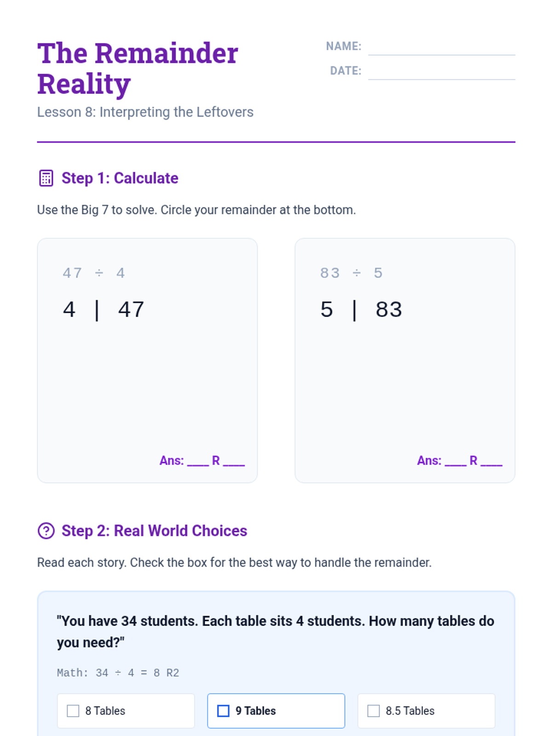Image resolution: width=552 pixels, height=736 pixels.
Task: Click the 5 | 83 long division setup
Action: click(361, 310)
